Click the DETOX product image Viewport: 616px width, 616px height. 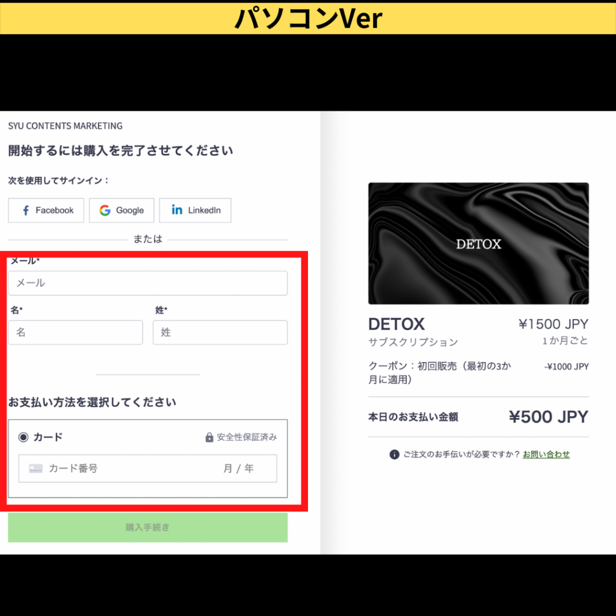[x=478, y=244]
